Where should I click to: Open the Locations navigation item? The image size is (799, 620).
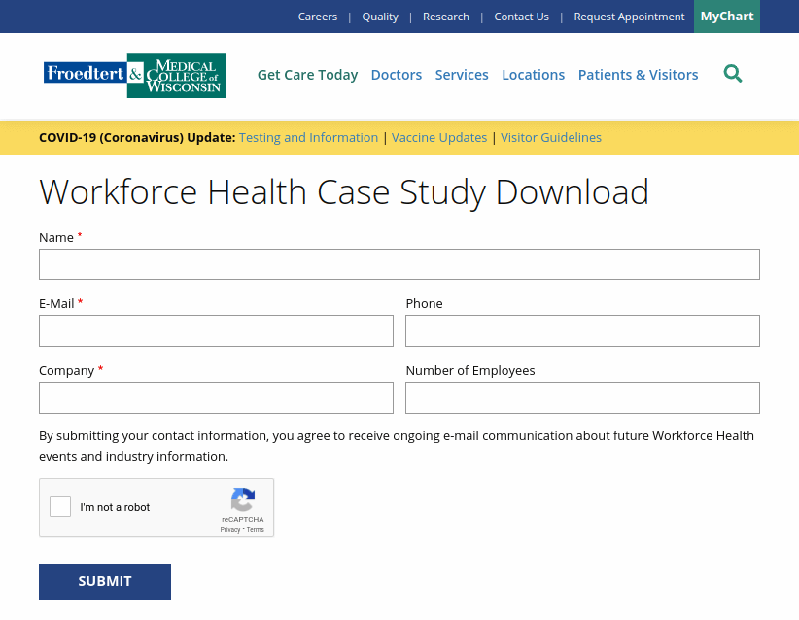pyautogui.click(x=533, y=75)
